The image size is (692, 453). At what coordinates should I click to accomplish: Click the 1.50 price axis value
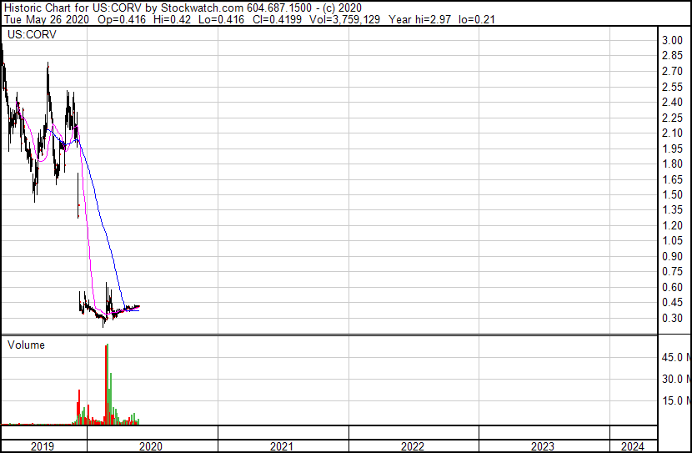672,194
